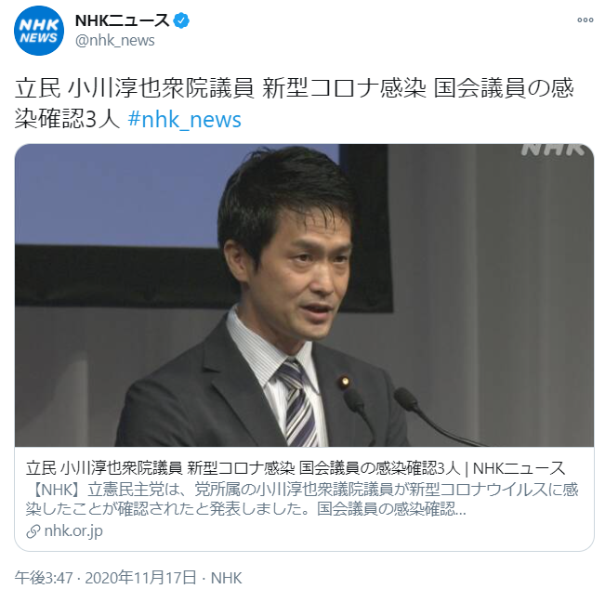Open the nhk.or.jp domain link
605x589 pixels.
tap(73, 531)
